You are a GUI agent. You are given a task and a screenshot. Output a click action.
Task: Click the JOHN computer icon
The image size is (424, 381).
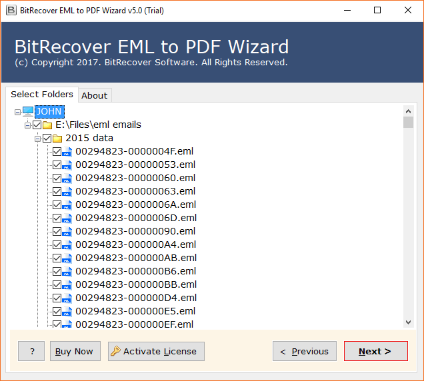point(28,111)
